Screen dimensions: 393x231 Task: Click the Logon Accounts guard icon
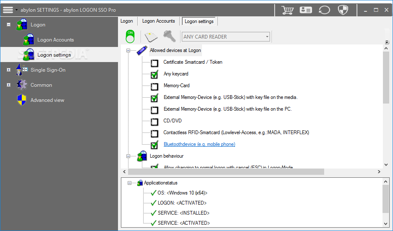tap(29, 39)
